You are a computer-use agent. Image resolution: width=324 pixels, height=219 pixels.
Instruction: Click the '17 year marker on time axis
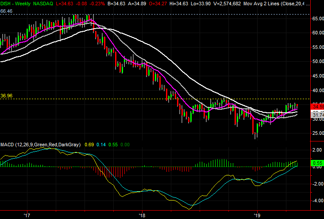27,215
